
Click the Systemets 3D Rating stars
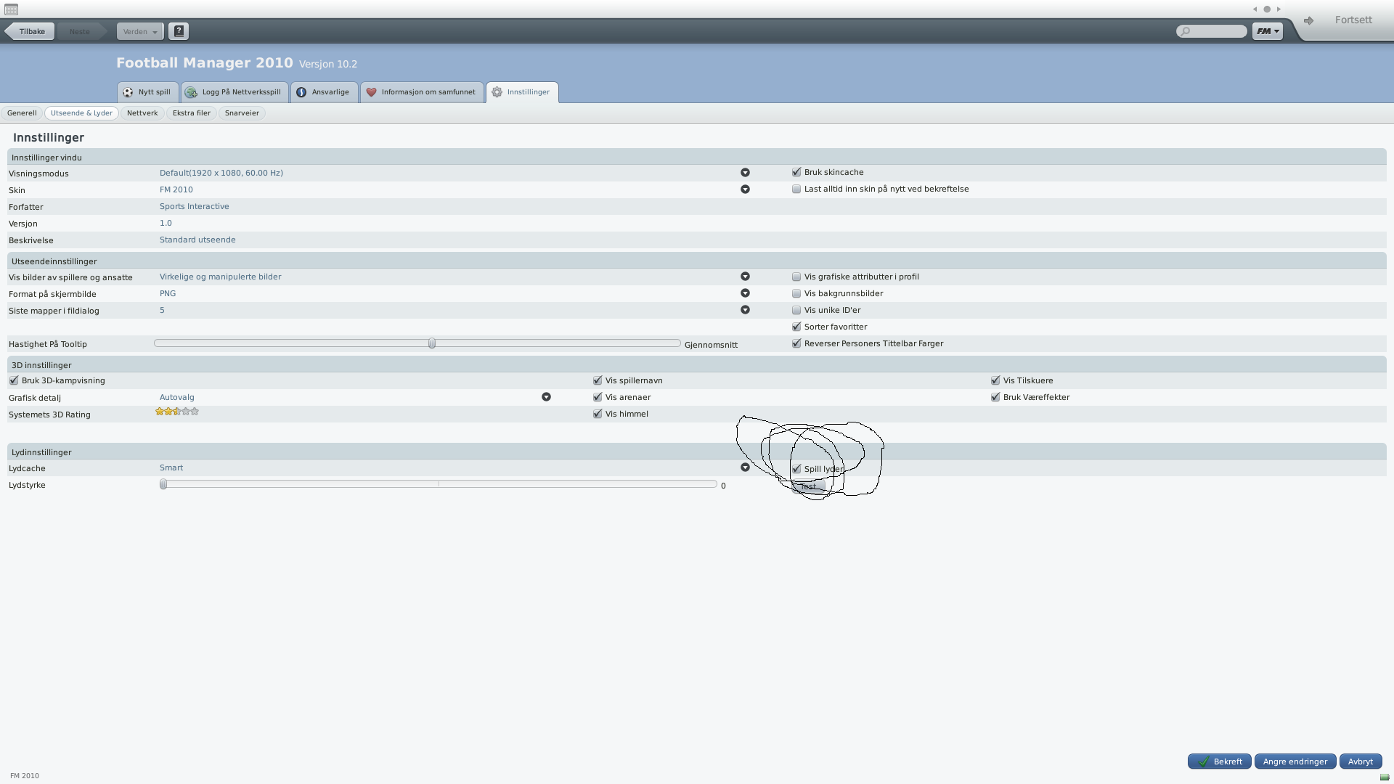click(x=176, y=412)
